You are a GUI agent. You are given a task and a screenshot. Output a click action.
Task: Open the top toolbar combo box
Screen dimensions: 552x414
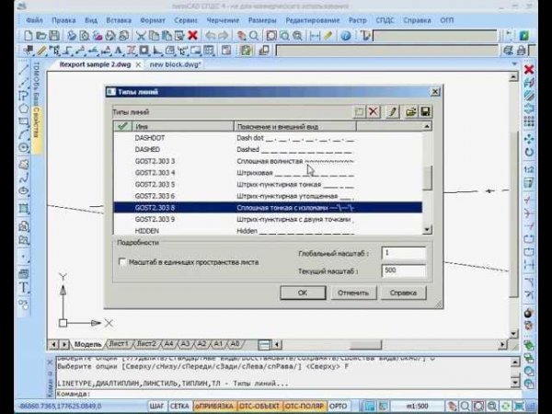coord(435,36)
